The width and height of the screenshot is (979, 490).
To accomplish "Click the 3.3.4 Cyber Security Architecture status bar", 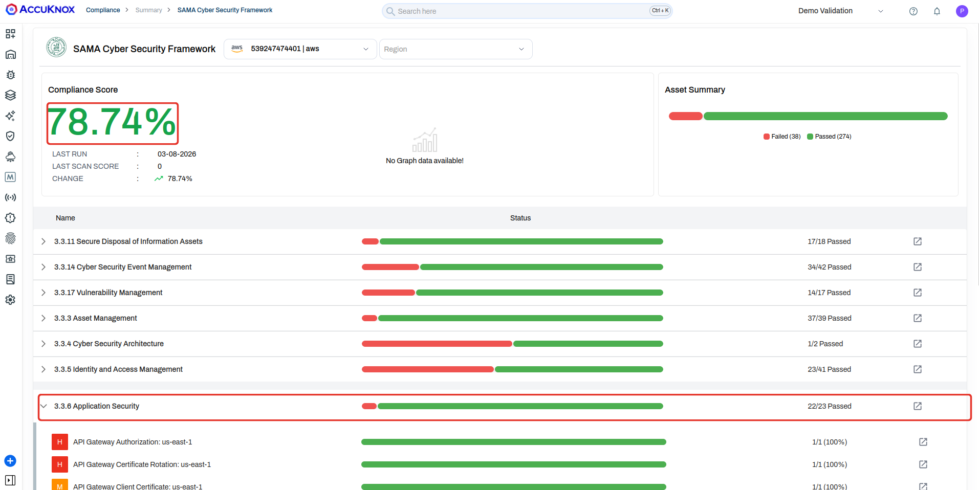I will 512,344.
